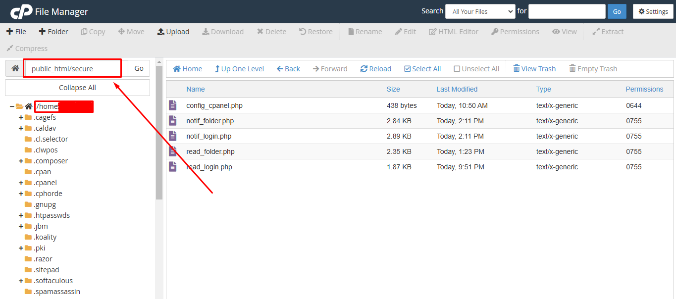The width and height of the screenshot is (676, 299).
Task: Click the Extract toolbar item
Action: pos(608,32)
